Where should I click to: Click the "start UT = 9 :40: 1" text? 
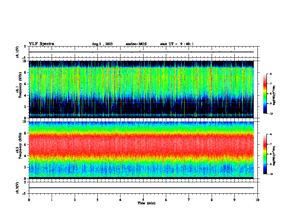177,44
